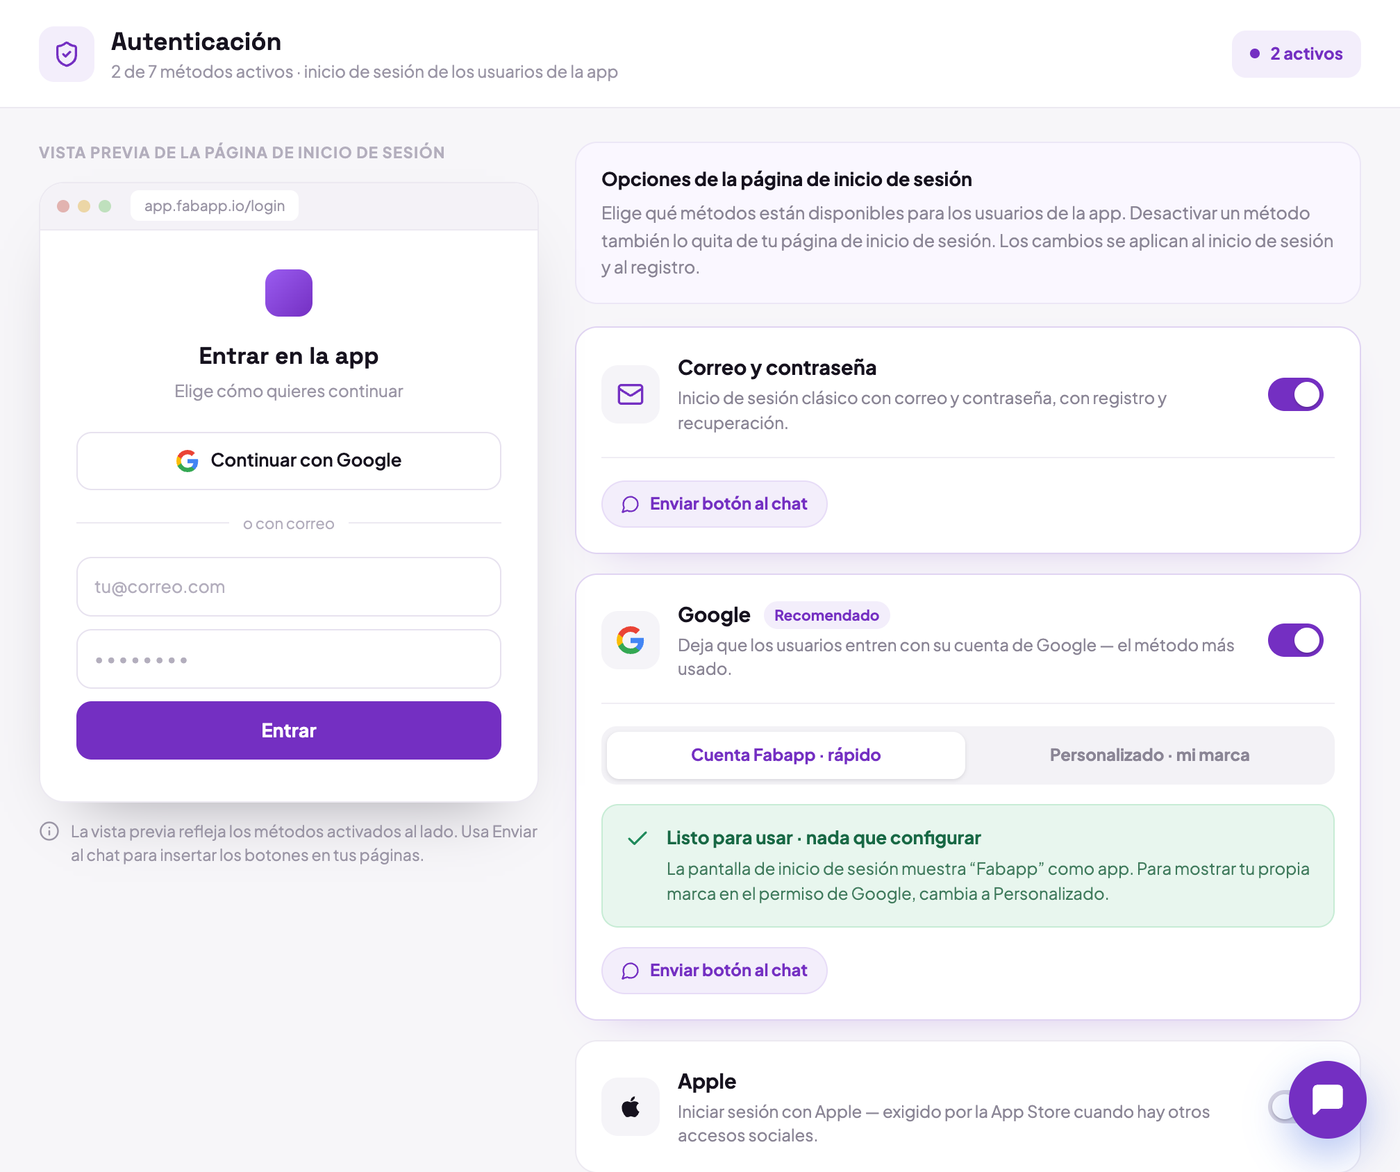Viewport: 1400px width, 1172px height.
Task: Switch to the Personalizado · mi marca tab
Action: pos(1149,755)
